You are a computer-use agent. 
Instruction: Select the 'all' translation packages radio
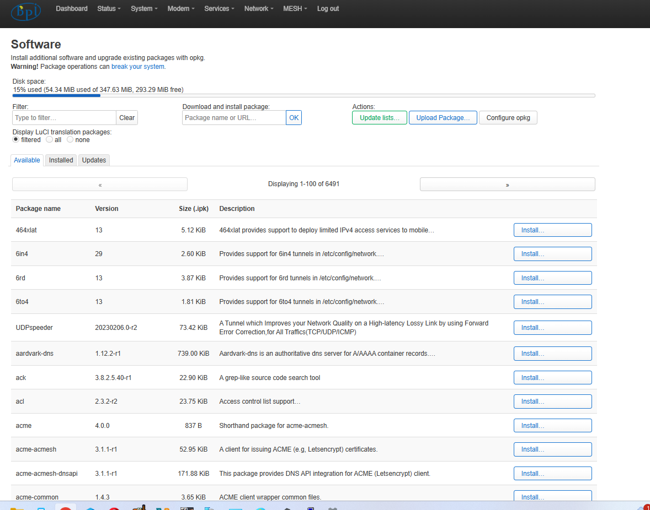click(x=50, y=140)
